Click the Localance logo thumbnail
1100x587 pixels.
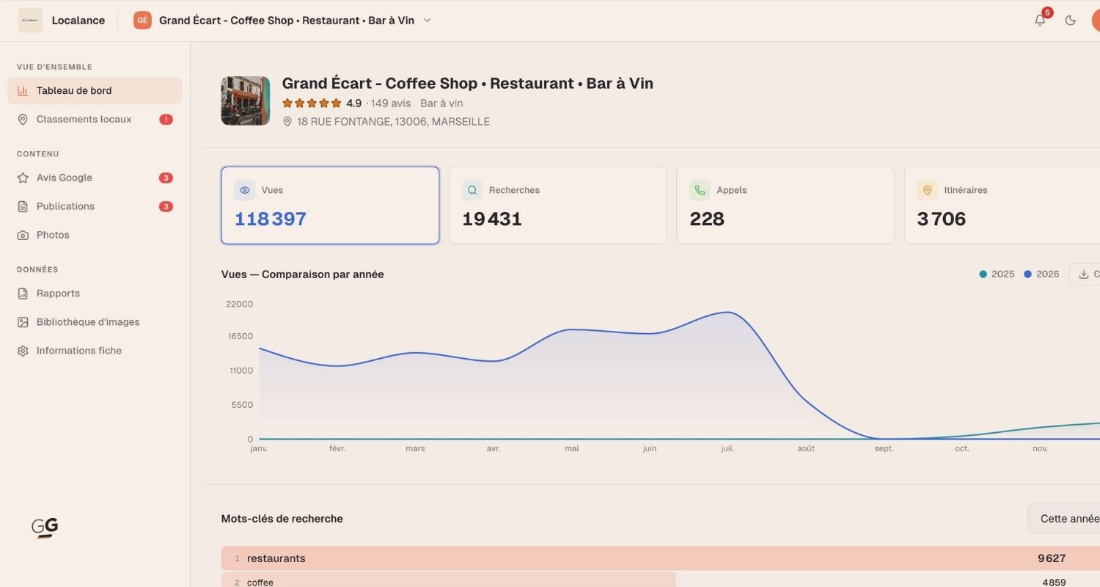pos(31,21)
